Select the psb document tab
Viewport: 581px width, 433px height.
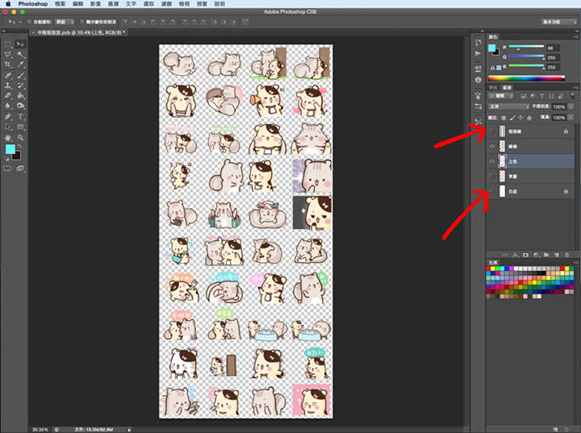[78, 32]
